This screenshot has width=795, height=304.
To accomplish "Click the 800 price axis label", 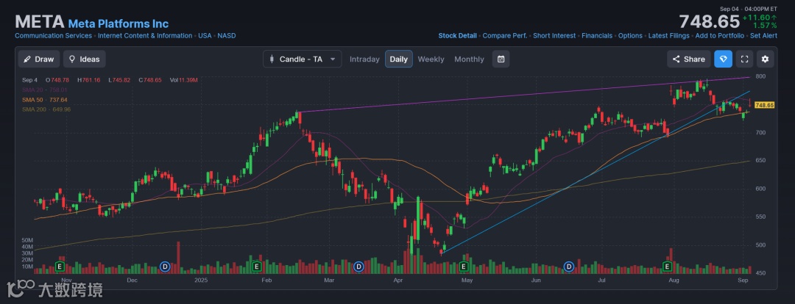I will pos(760,76).
